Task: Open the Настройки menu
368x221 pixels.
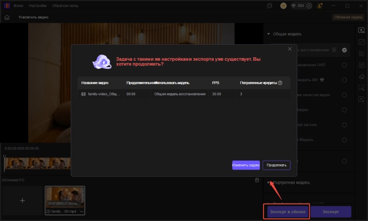Action: (x=37, y=6)
